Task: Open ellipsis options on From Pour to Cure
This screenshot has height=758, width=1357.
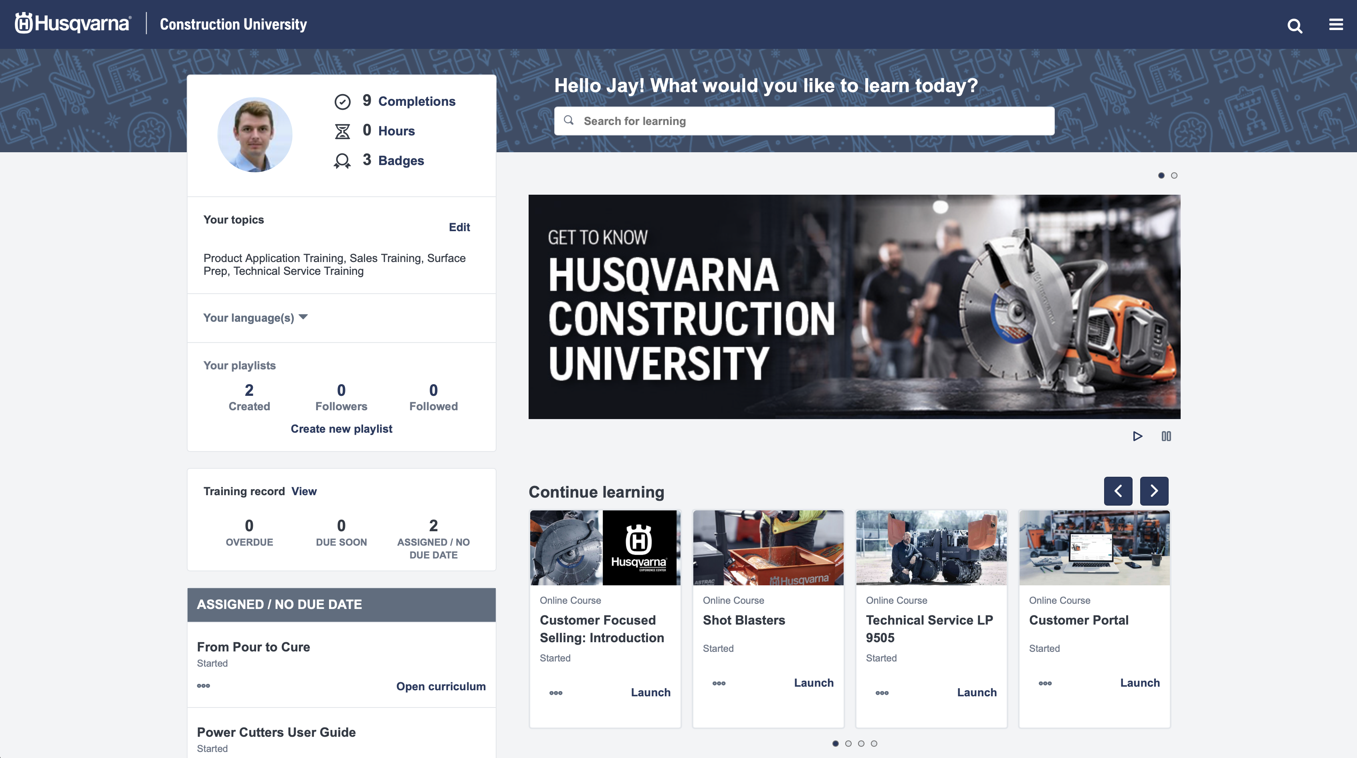Action: click(204, 686)
